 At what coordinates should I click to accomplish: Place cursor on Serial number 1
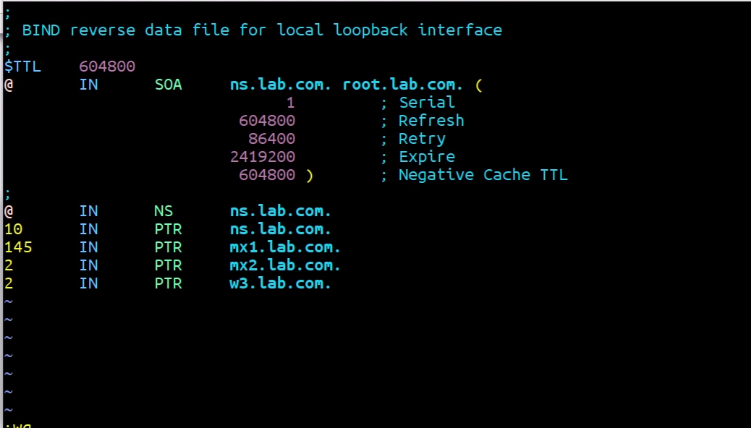click(290, 103)
